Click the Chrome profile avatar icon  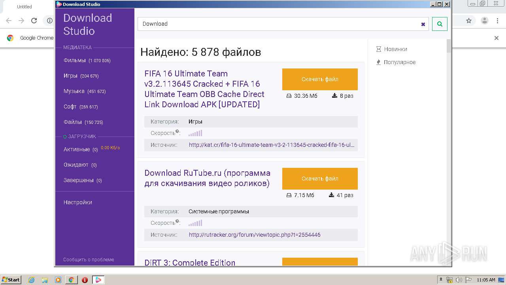484,21
